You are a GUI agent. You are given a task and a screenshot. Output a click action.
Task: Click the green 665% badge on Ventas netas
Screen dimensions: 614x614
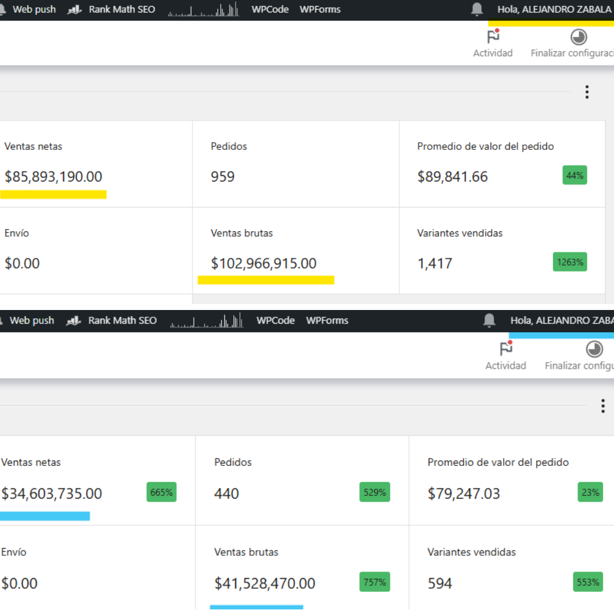[161, 492]
